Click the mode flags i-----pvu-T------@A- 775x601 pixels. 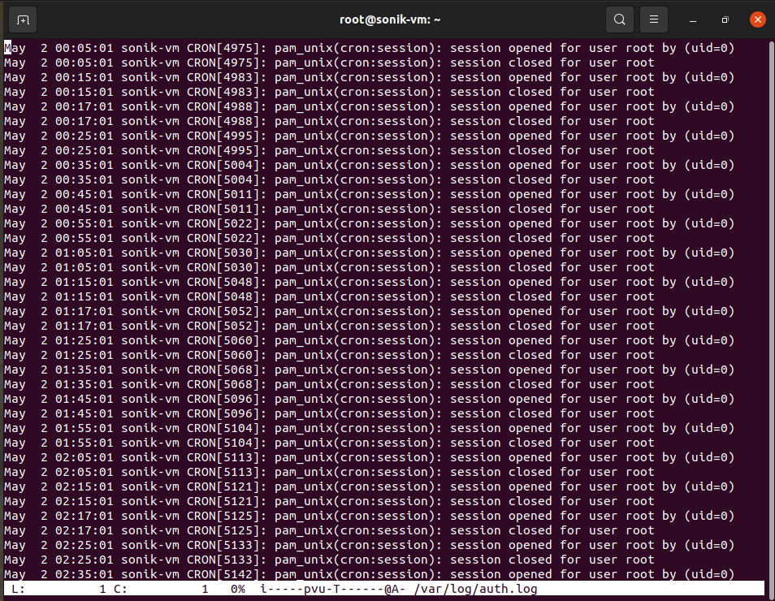332,589
